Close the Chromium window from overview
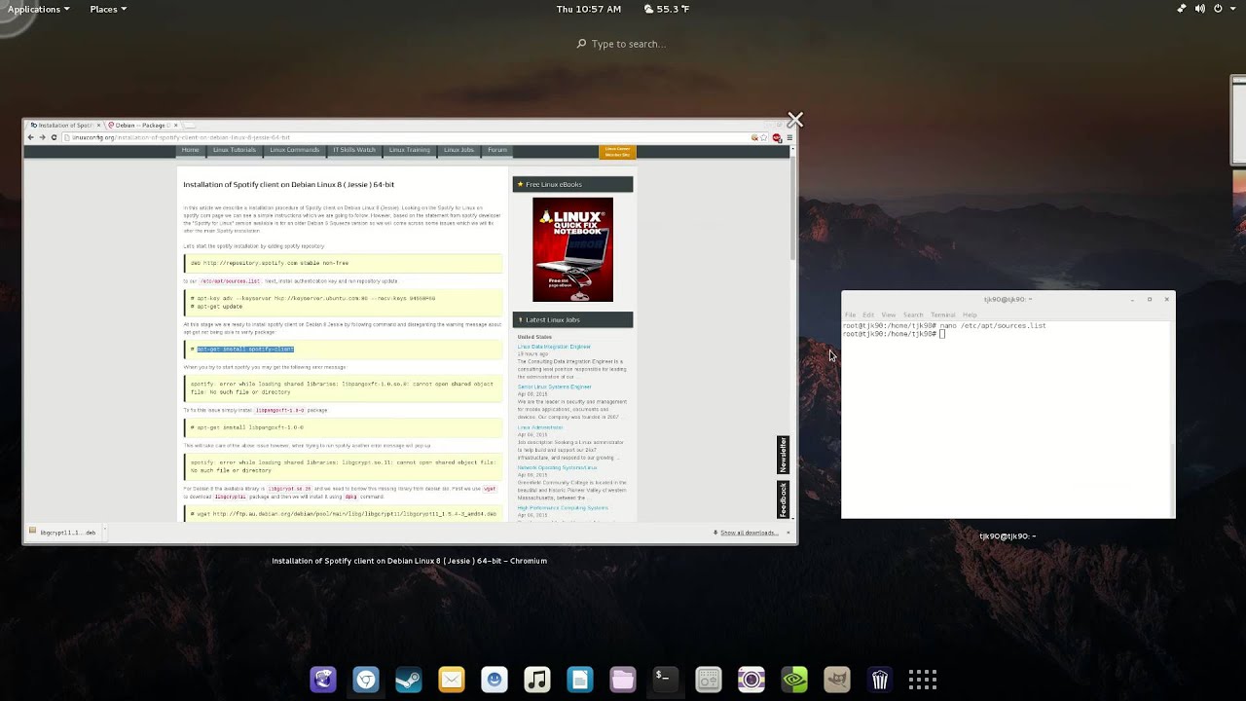The height and width of the screenshot is (701, 1246). (795, 120)
